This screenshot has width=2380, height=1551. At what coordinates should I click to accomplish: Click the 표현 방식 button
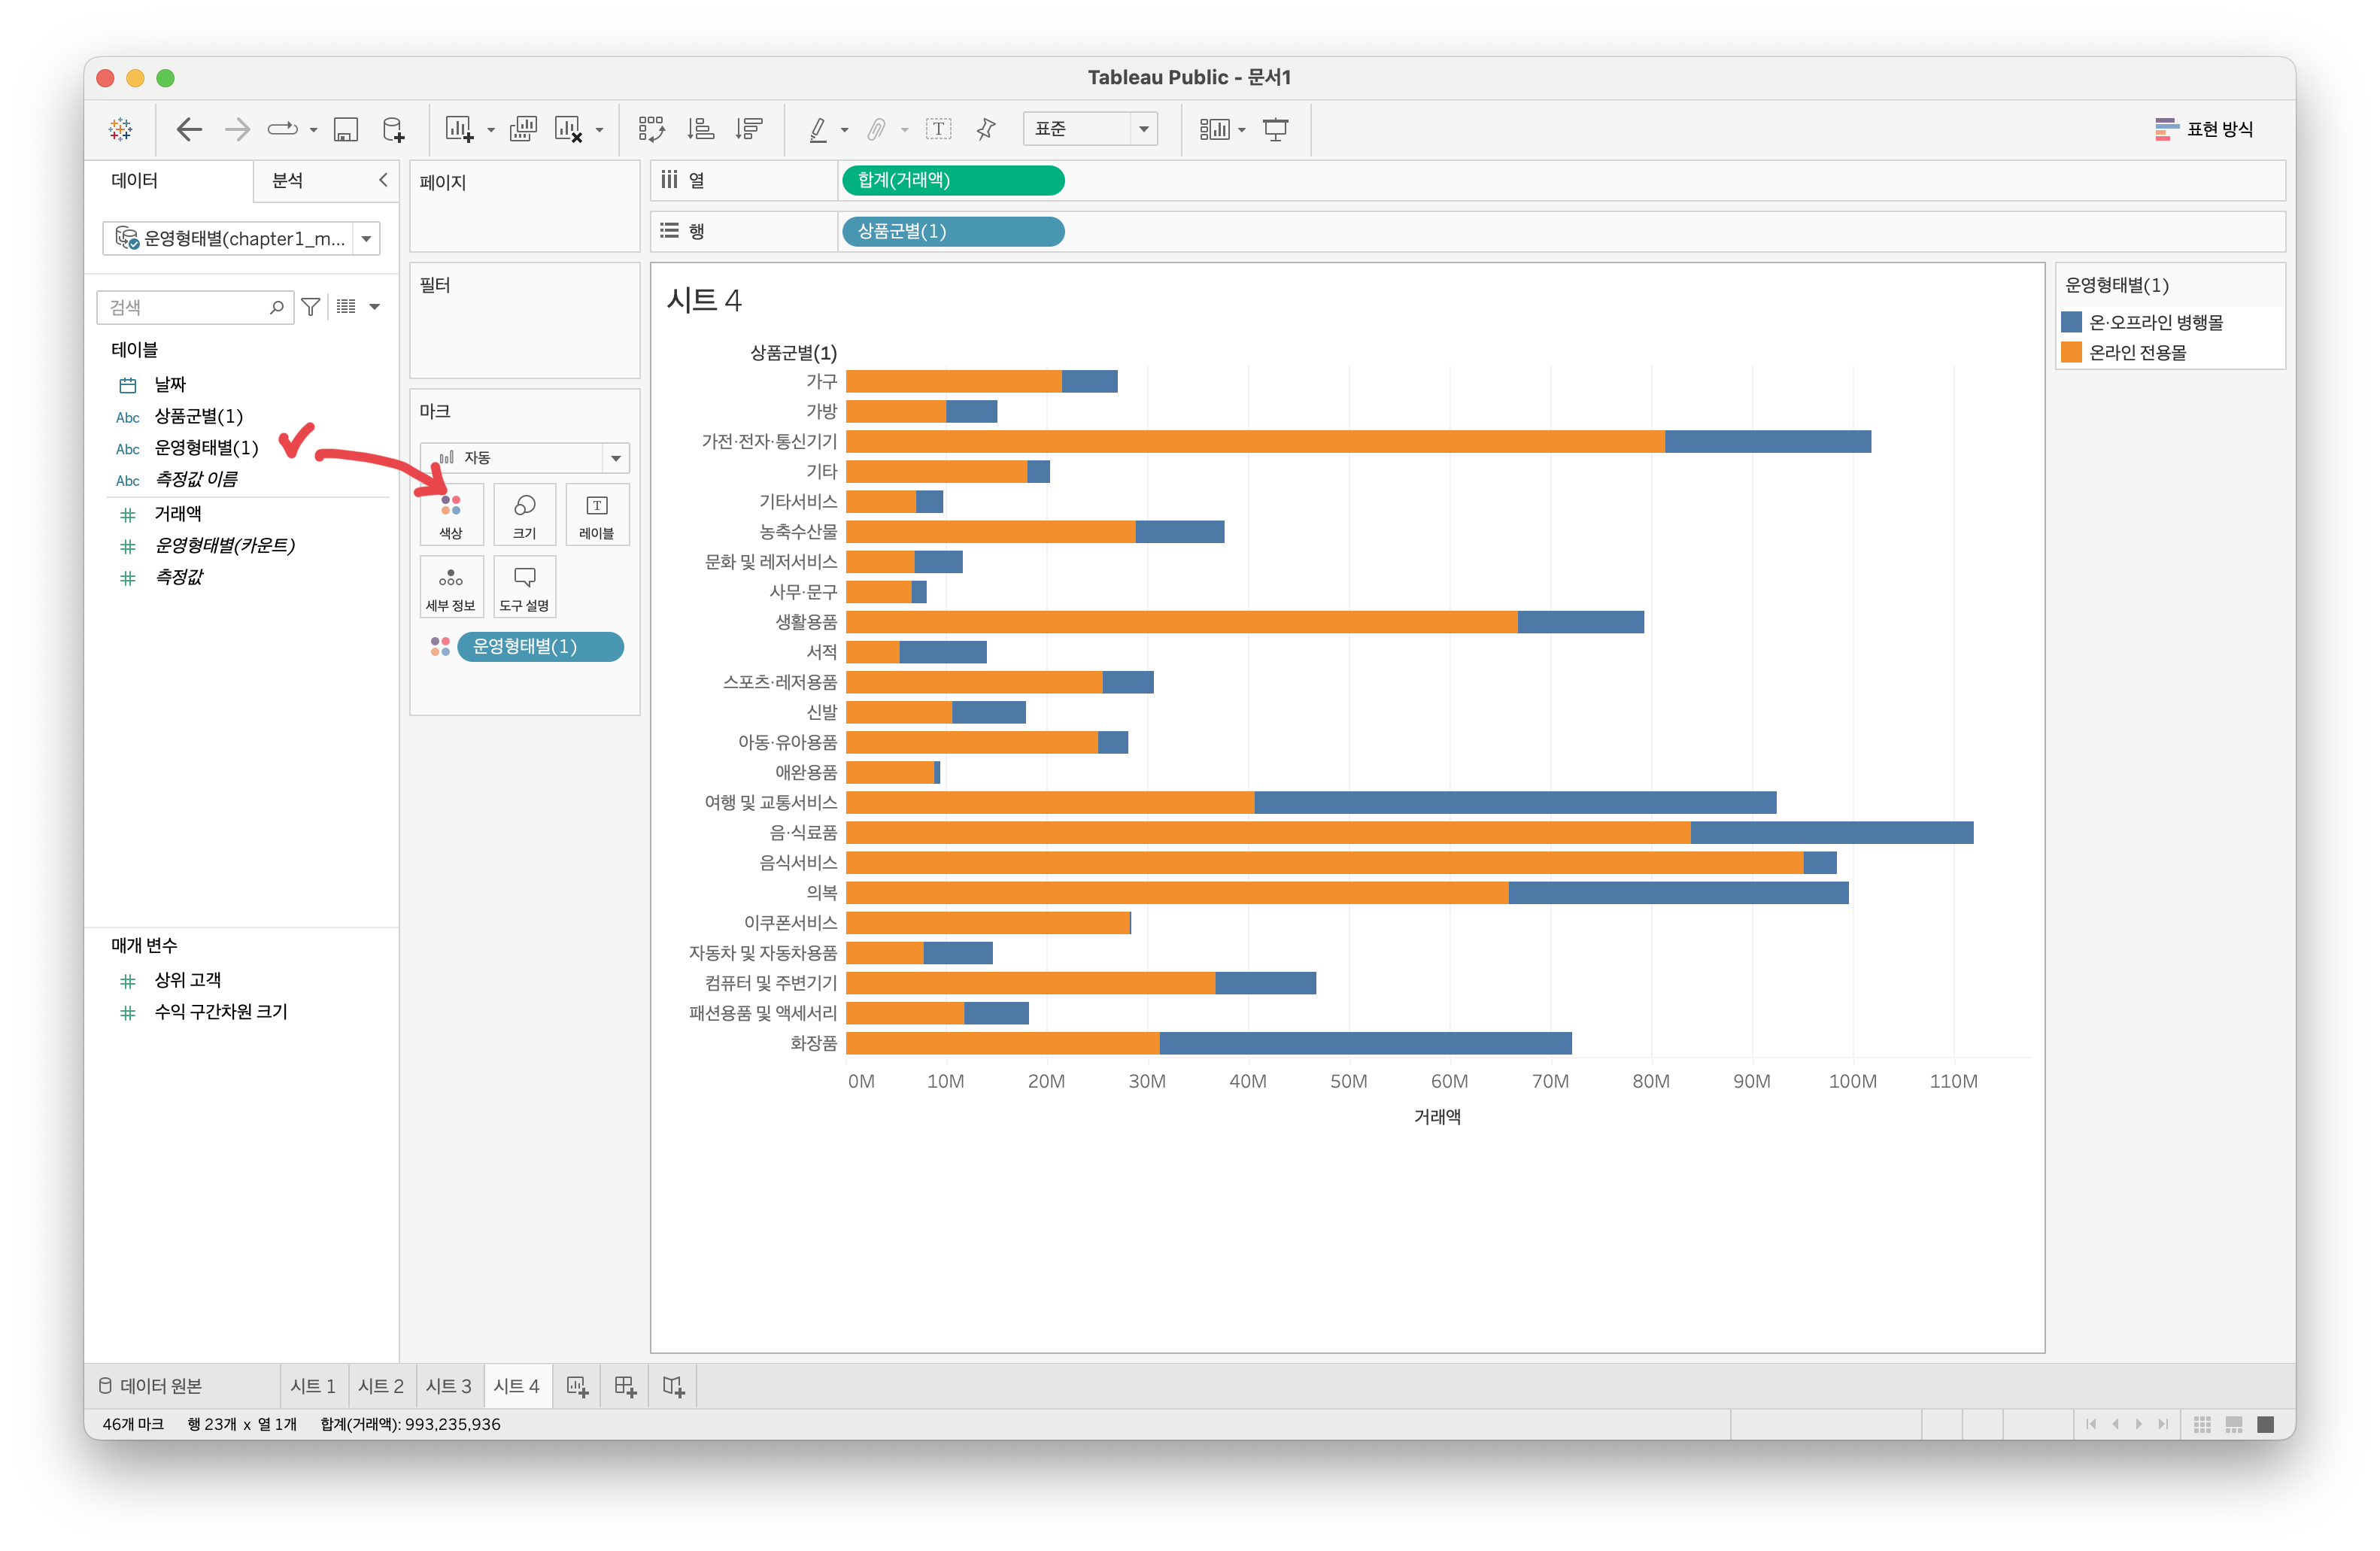2204,129
